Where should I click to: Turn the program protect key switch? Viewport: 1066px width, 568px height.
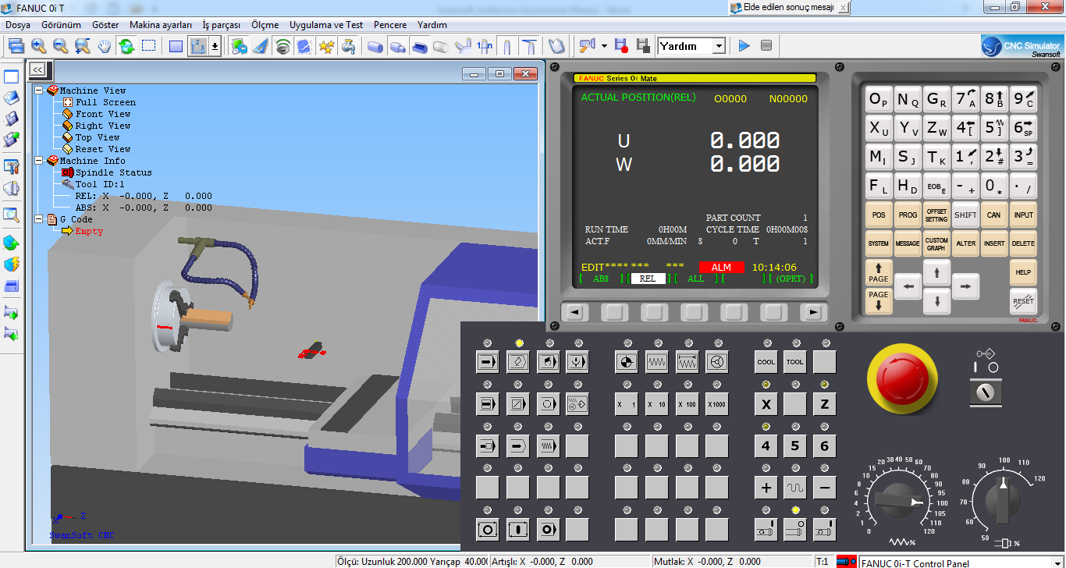986,391
